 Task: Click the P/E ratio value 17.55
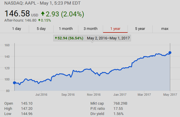[x=118, y=109]
